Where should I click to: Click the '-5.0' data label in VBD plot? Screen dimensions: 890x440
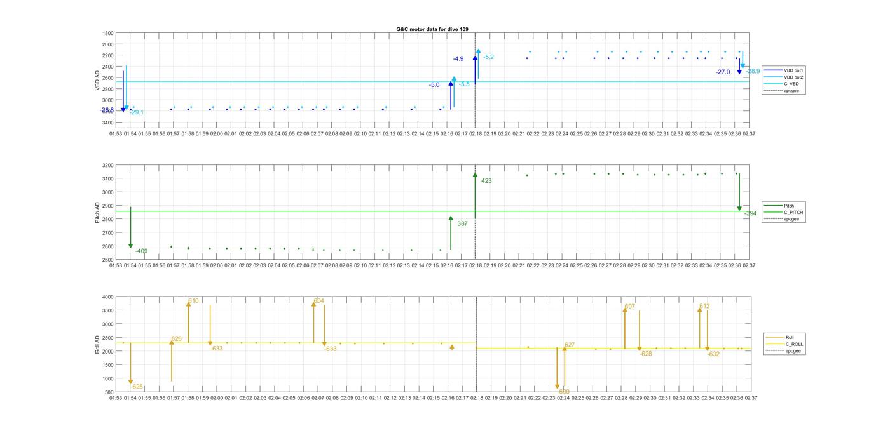tap(434, 85)
